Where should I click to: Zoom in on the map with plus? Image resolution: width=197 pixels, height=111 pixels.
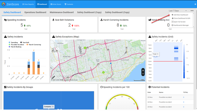pyautogui.click(x=143, y=71)
